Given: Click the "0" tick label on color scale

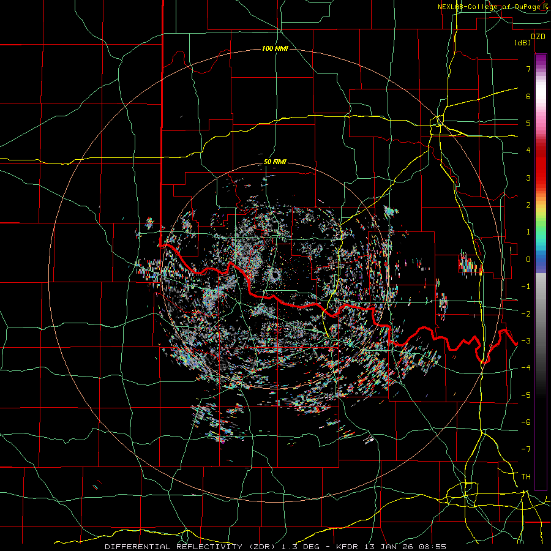Looking at the screenshot, I should [x=528, y=260].
